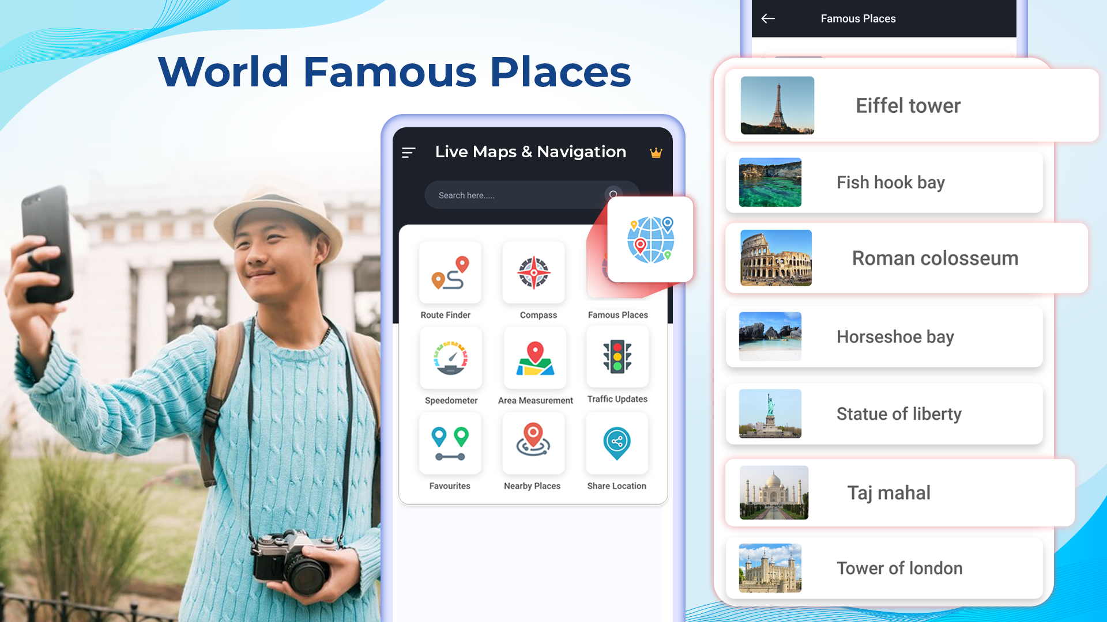This screenshot has width=1107, height=622.
Task: Tap the premium crown icon
Action: (656, 153)
